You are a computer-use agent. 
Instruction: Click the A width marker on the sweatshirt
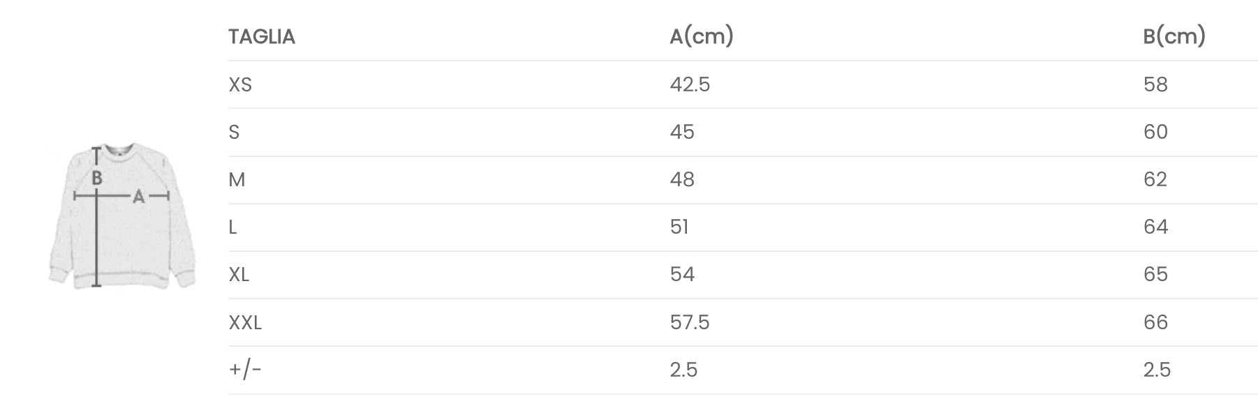click(138, 197)
